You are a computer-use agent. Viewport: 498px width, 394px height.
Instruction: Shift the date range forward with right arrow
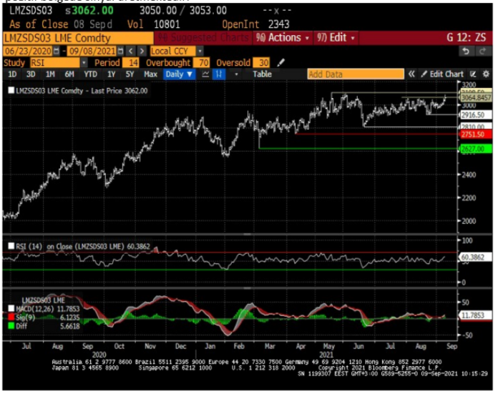tap(142, 51)
